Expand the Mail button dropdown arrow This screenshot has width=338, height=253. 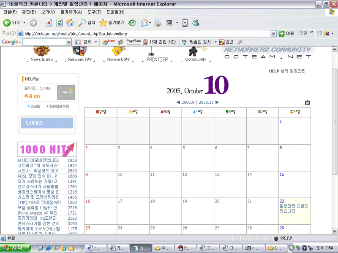pyautogui.click(x=150, y=23)
